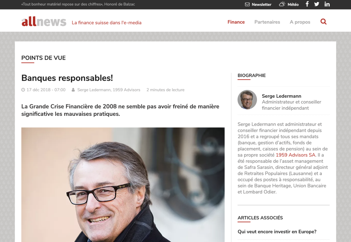
Task: Open the Partenaires menu item
Action: [267, 22]
